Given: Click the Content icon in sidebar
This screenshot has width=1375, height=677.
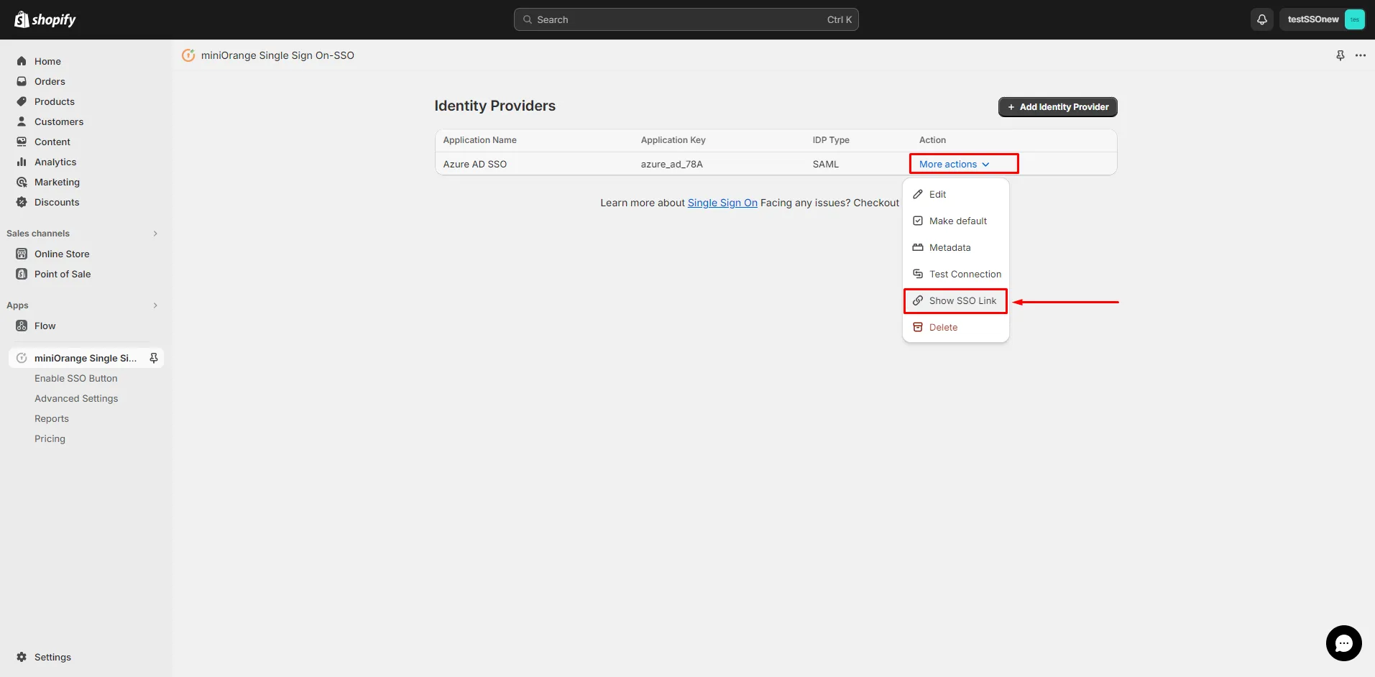Looking at the screenshot, I should (x=22, y=142).
